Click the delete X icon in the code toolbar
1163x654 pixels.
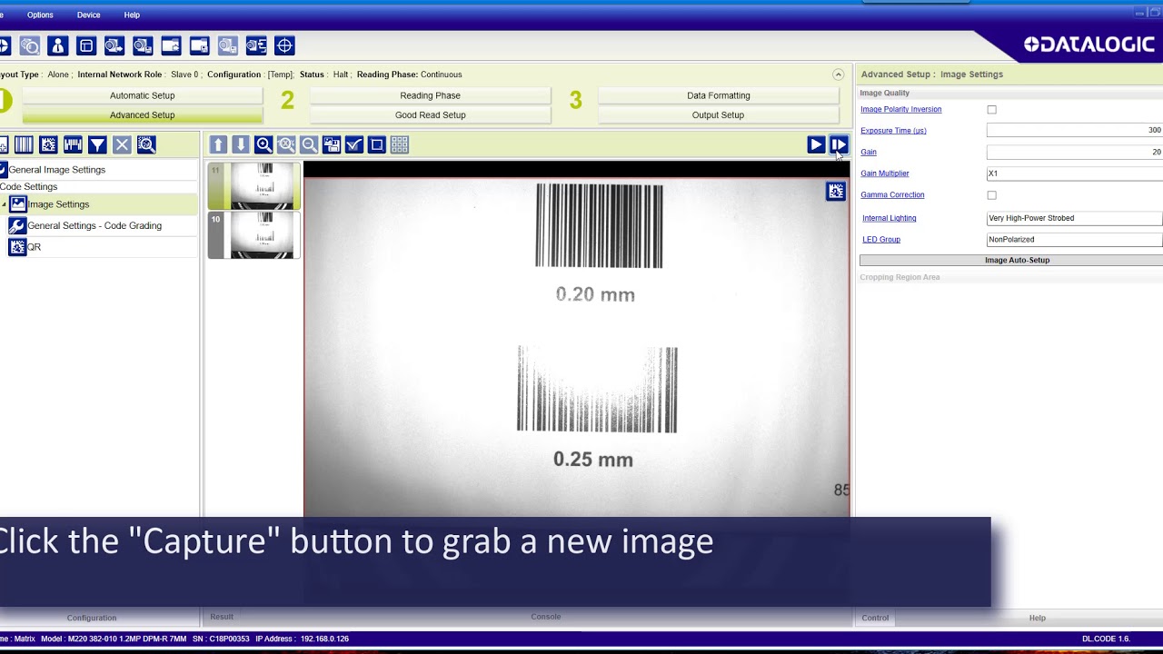click(122, 144)
